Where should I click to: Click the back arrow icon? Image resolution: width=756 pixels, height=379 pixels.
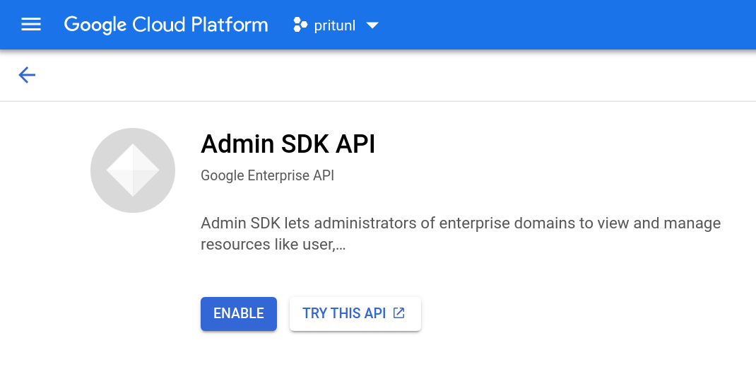click(x=27, y=75)
